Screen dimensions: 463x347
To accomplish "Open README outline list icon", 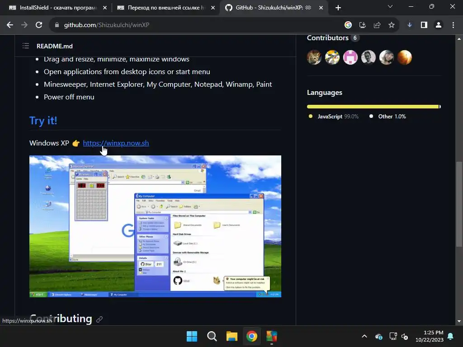I will pos(26,46).
